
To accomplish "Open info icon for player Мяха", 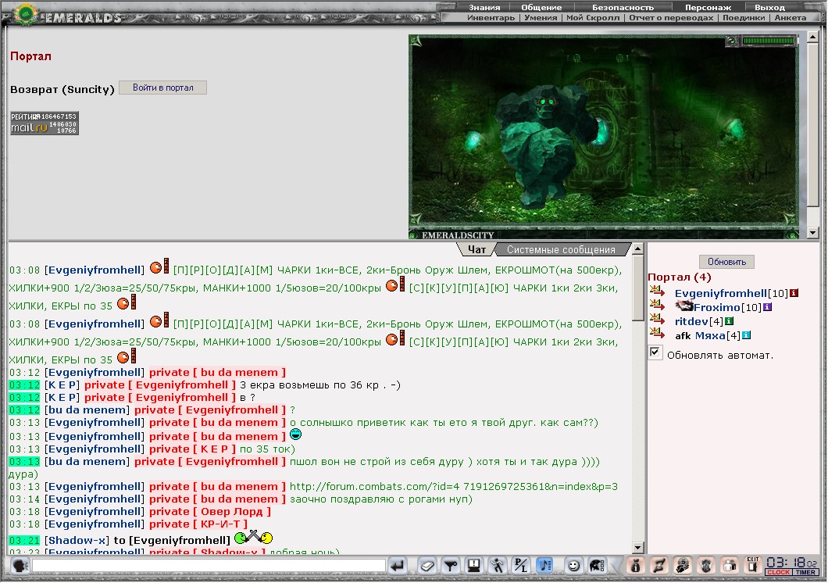I will [746, 335].
